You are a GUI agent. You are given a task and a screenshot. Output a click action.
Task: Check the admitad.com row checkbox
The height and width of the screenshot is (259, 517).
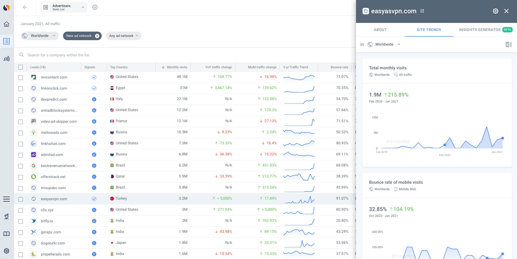point(21,155)
